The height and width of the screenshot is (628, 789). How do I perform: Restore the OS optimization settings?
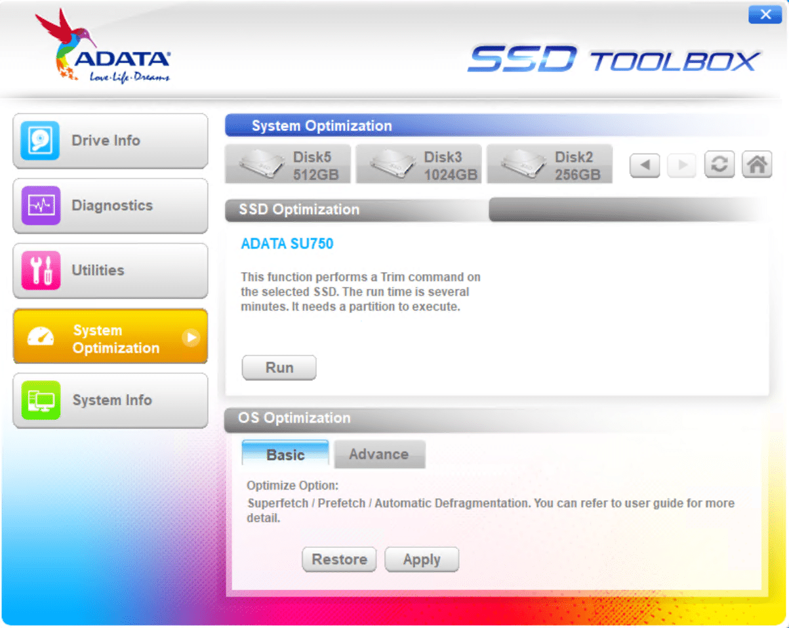point(339,560)
